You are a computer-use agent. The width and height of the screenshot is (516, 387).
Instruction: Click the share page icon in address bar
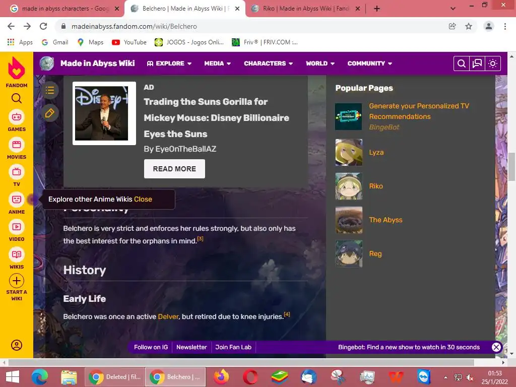[x=453, y=26]
